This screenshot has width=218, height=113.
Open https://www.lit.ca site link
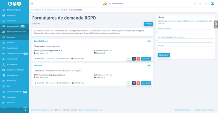pyautogui.click(x=55, y=51)
